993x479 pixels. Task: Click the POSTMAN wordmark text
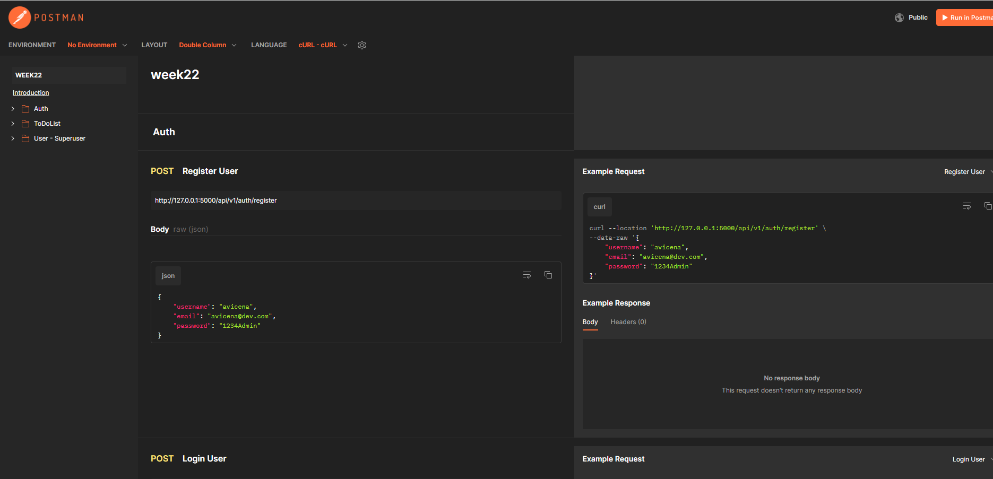[59, 18]
